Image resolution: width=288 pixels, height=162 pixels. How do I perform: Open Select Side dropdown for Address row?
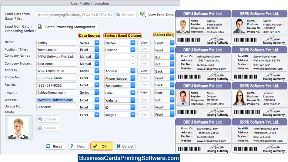[x=164, y=71]
